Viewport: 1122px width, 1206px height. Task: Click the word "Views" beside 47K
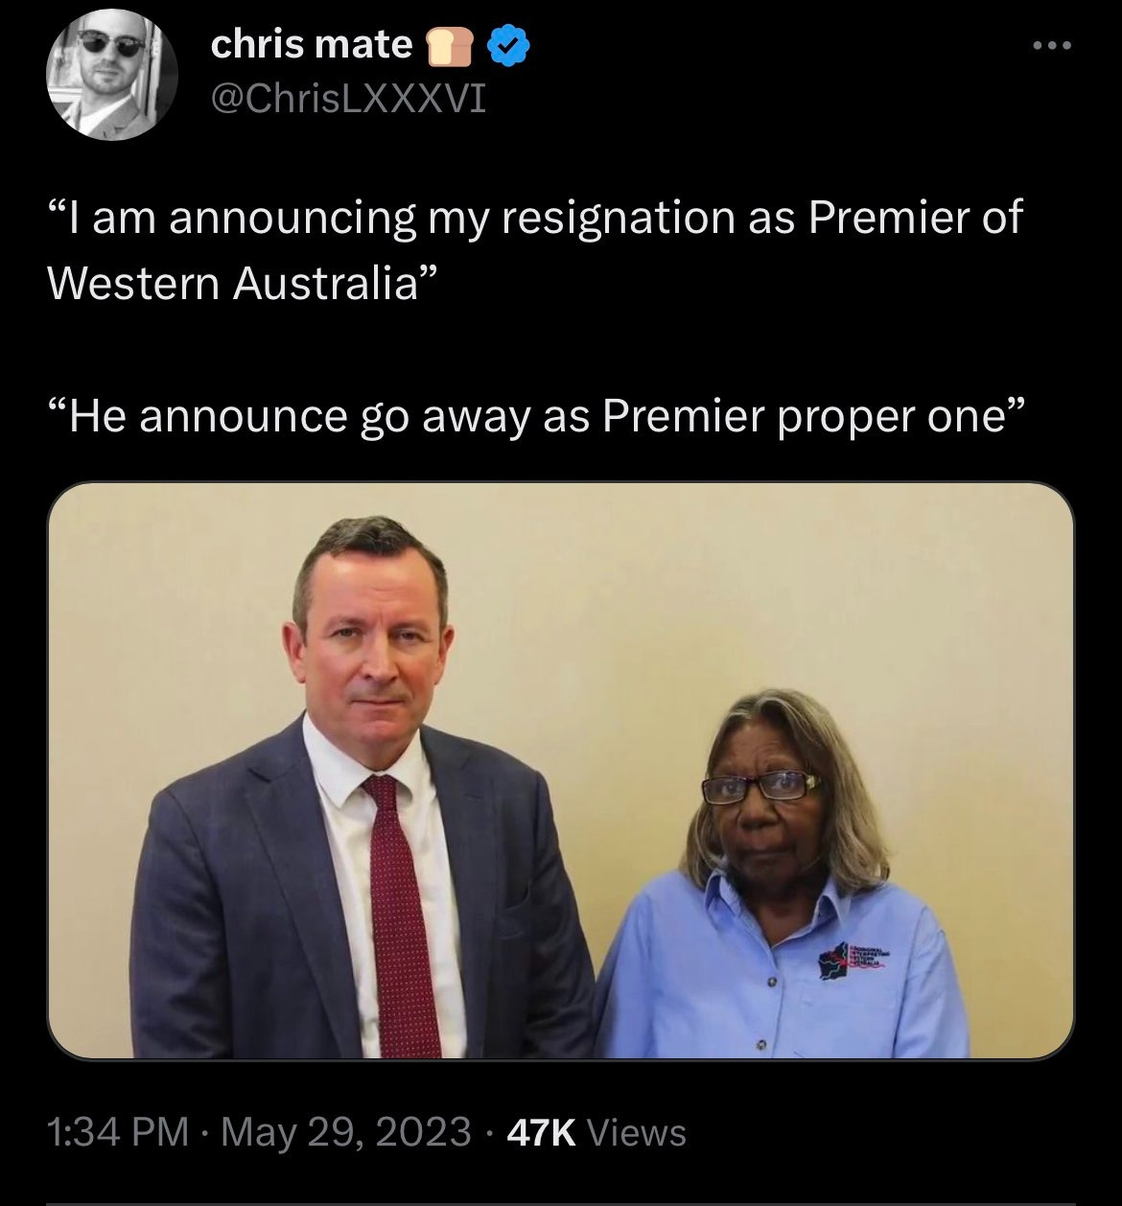[x=637, y=1133]
